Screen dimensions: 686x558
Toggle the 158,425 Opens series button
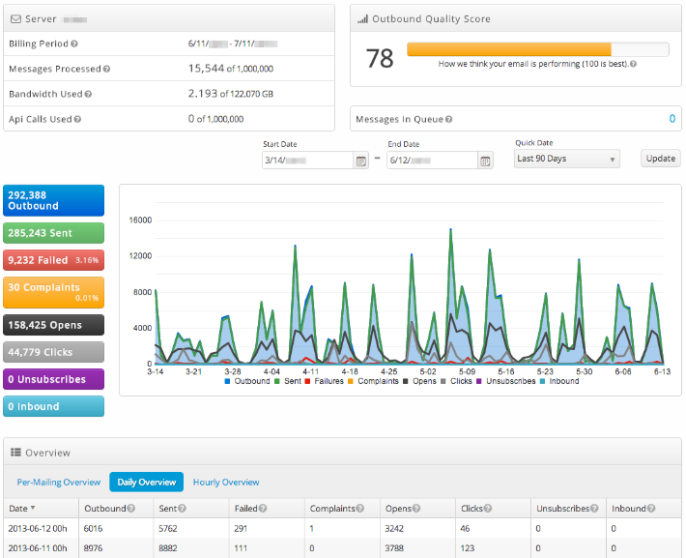pyautogui.click(x=53, y=325)
